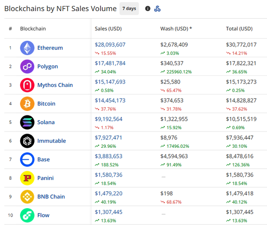267x225 pixels.
Task: Sort by Total (USD) column header
Action: tap(239, 29)
